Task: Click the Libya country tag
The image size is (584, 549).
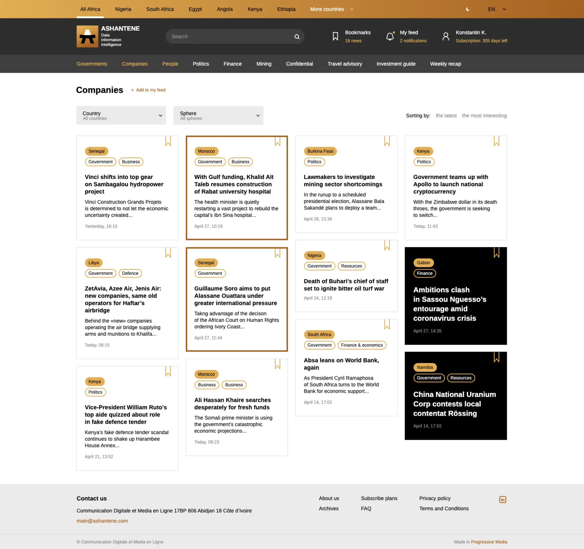Action: pos(94,263)
